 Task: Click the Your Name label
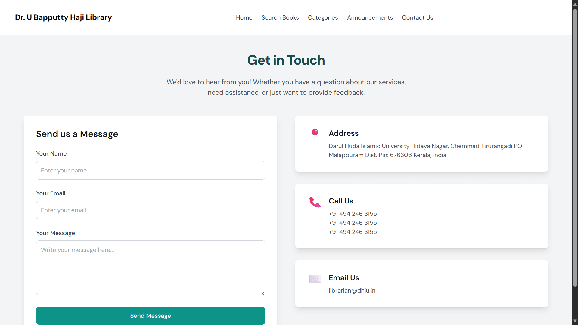tap(51, 153)
